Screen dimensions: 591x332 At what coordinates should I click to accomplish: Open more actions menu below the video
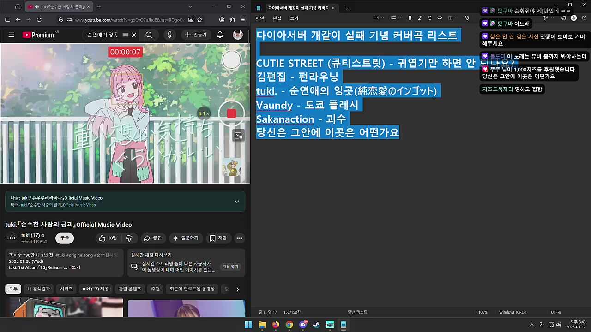coord(239,238)
